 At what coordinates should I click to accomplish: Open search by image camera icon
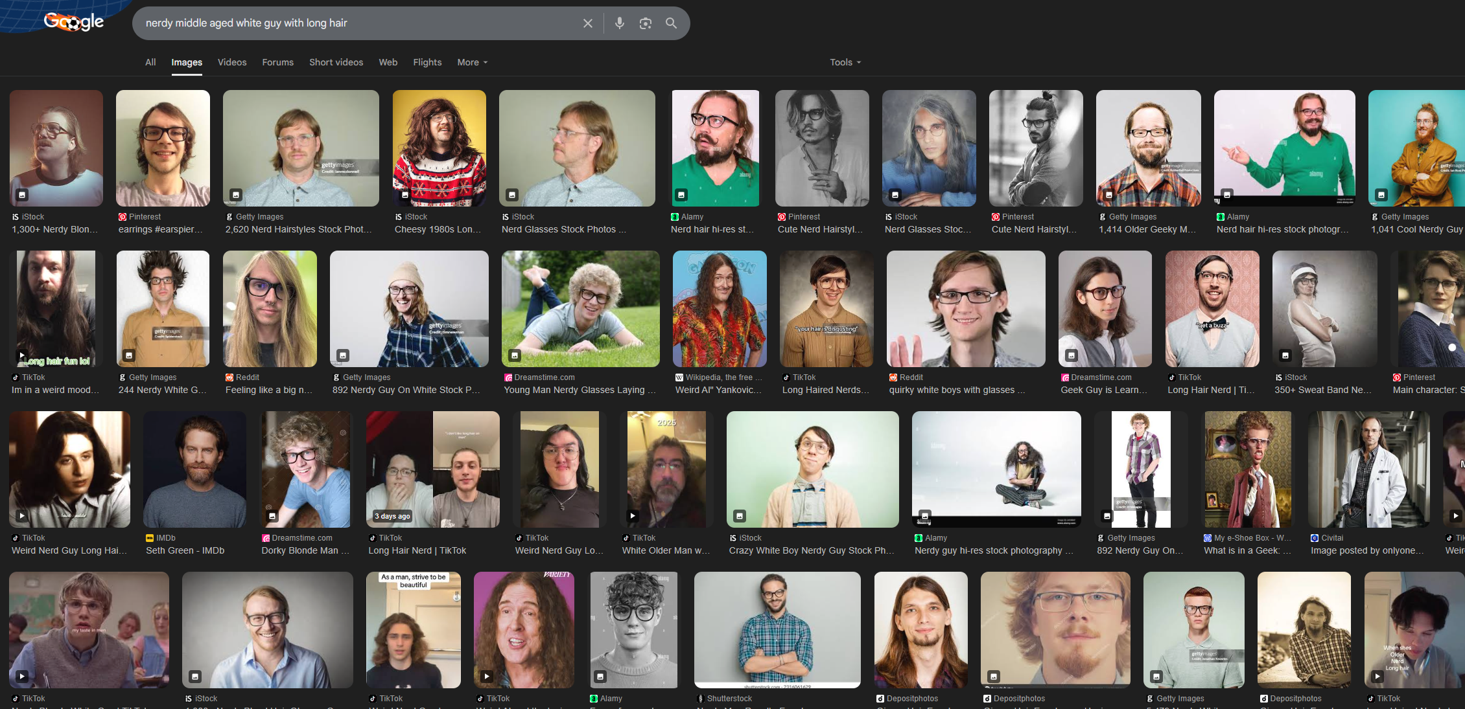pyautogui.click(x=646, y=23)
